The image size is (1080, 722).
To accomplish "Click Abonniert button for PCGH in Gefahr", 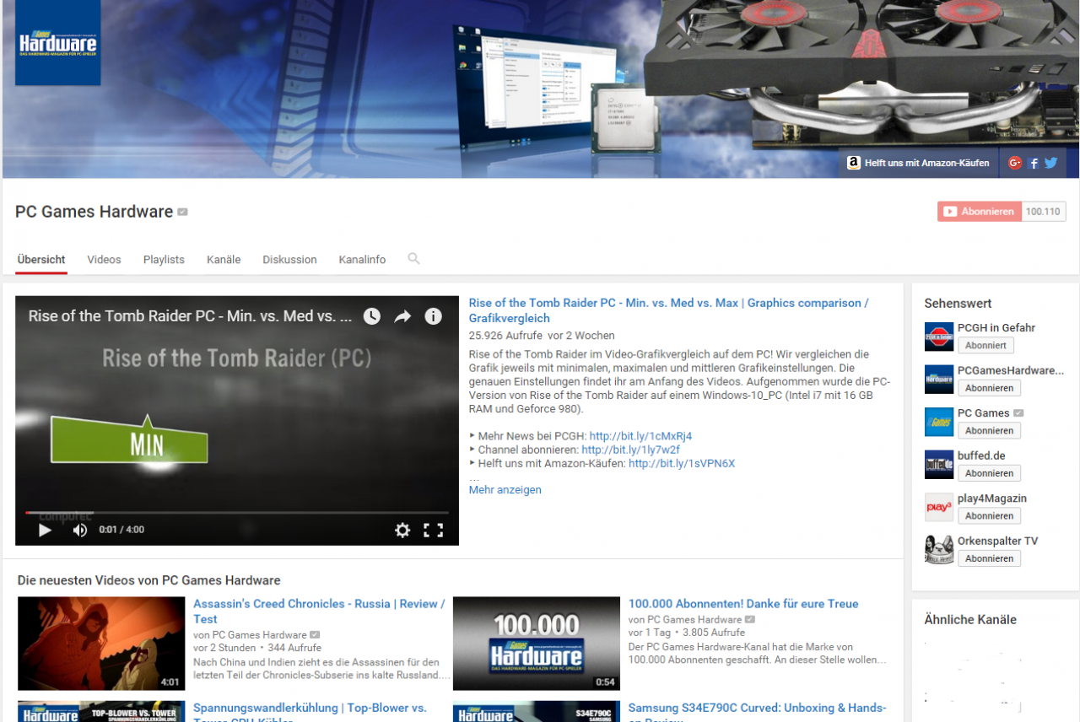I will [x=985, y=346].
